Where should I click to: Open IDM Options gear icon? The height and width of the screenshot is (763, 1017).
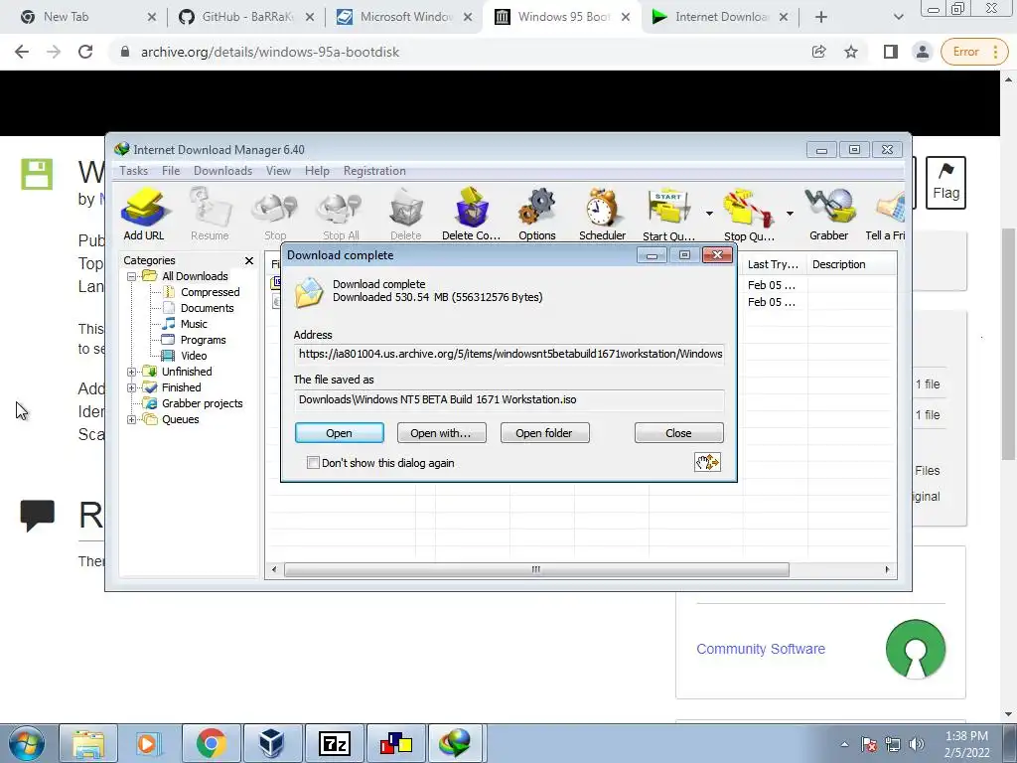tap(537, 215)
